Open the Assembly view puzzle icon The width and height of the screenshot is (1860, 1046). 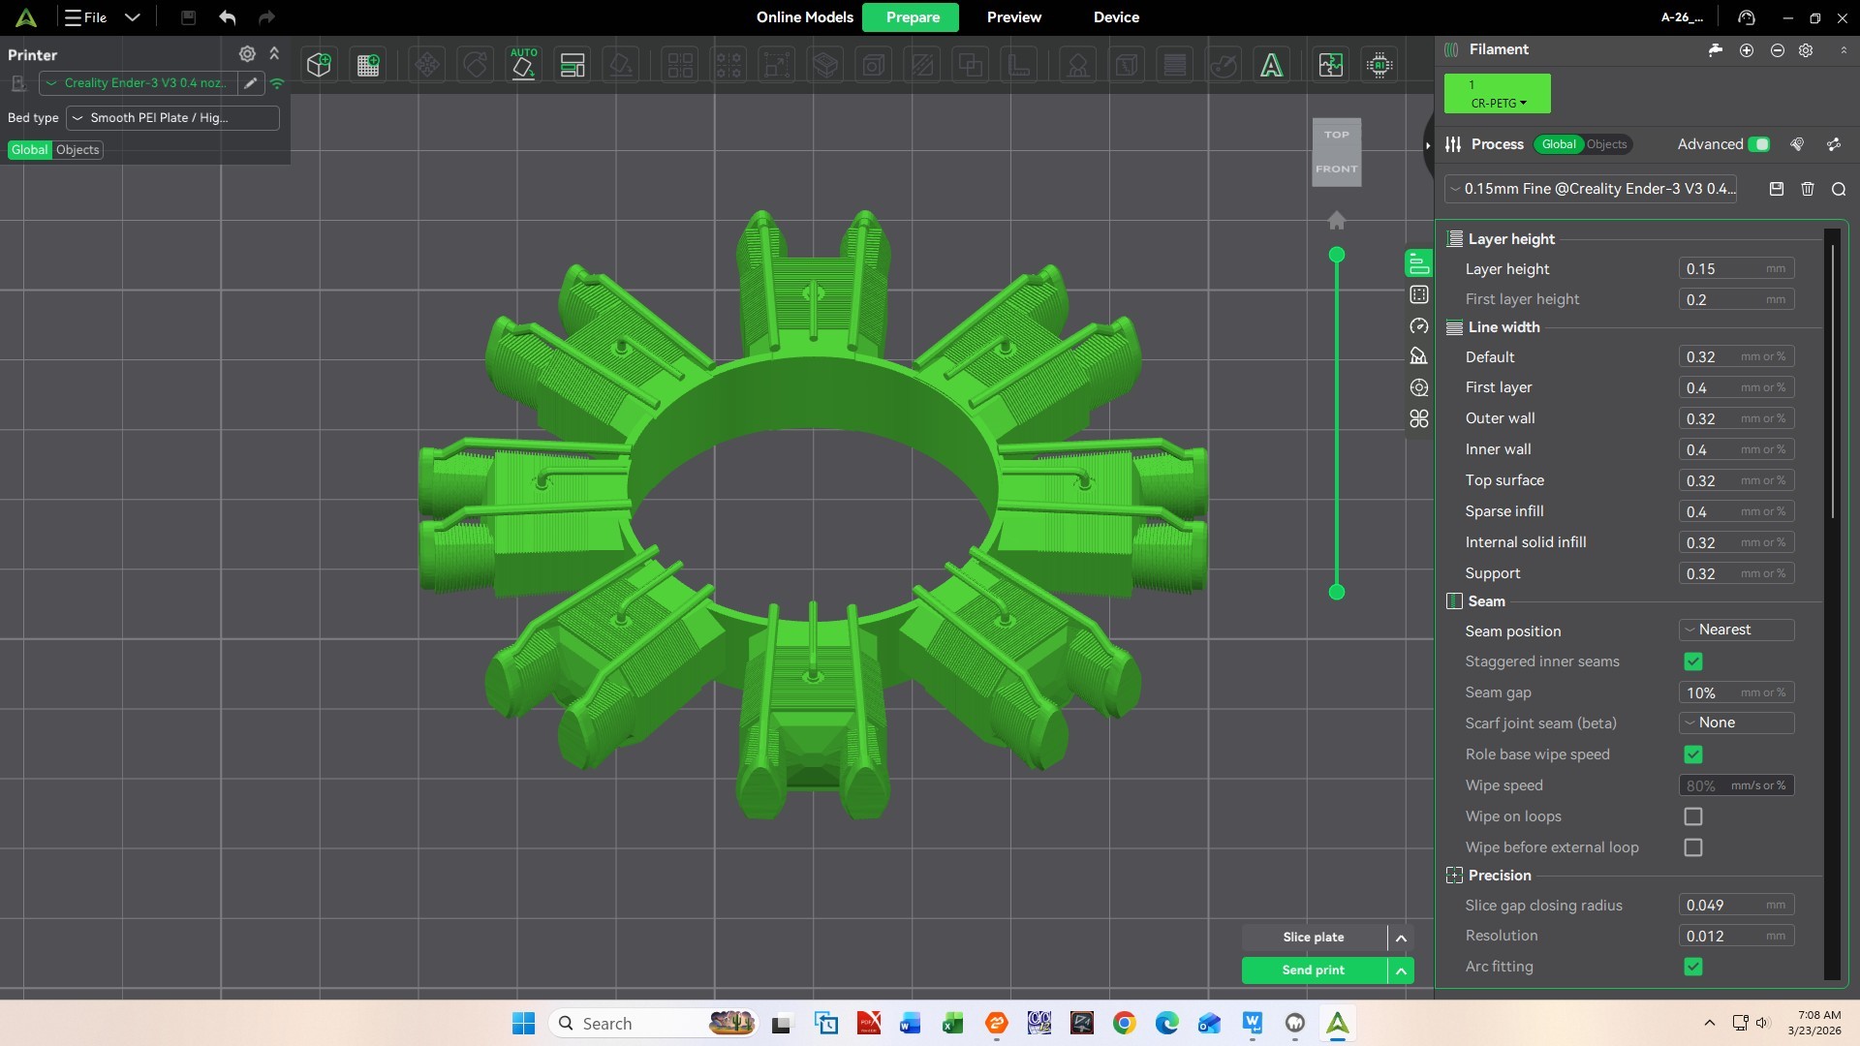tap(1330, 65)
